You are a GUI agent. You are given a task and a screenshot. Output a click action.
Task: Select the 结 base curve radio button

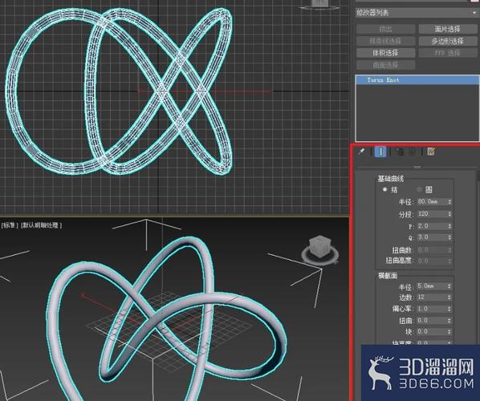click(x=384, y=189)
